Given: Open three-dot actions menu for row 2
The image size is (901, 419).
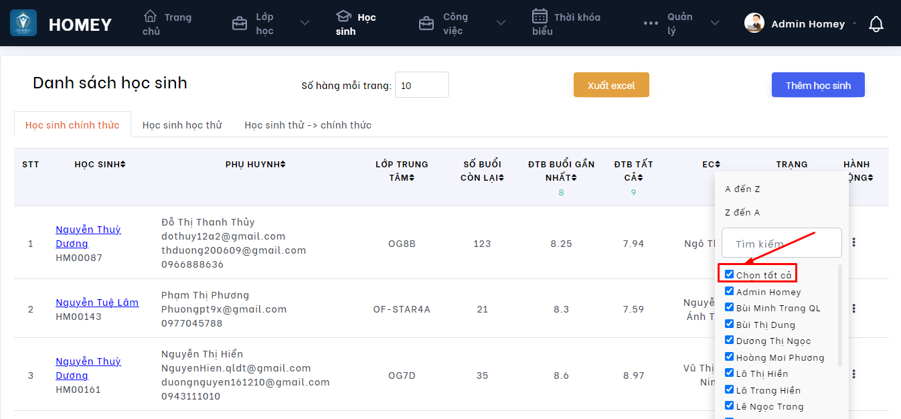Looking at the screenshot, I should 853,309.
